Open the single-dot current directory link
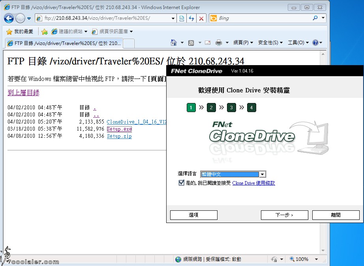Viewport: 364px width, 266px height. pos(95,108)
